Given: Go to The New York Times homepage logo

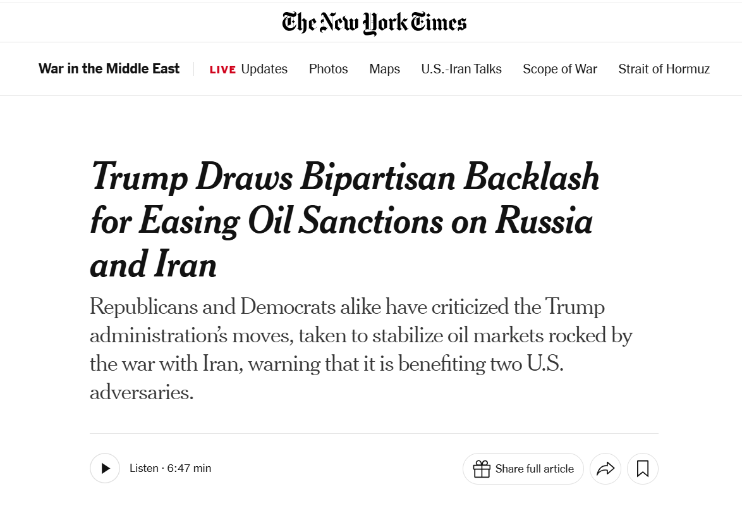Looking at the screenshot, I should point(374,23).
